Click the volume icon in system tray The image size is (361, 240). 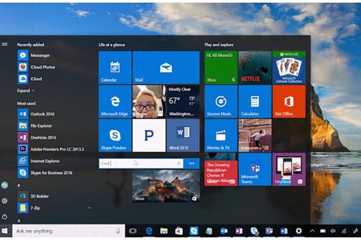click(333, 231)
